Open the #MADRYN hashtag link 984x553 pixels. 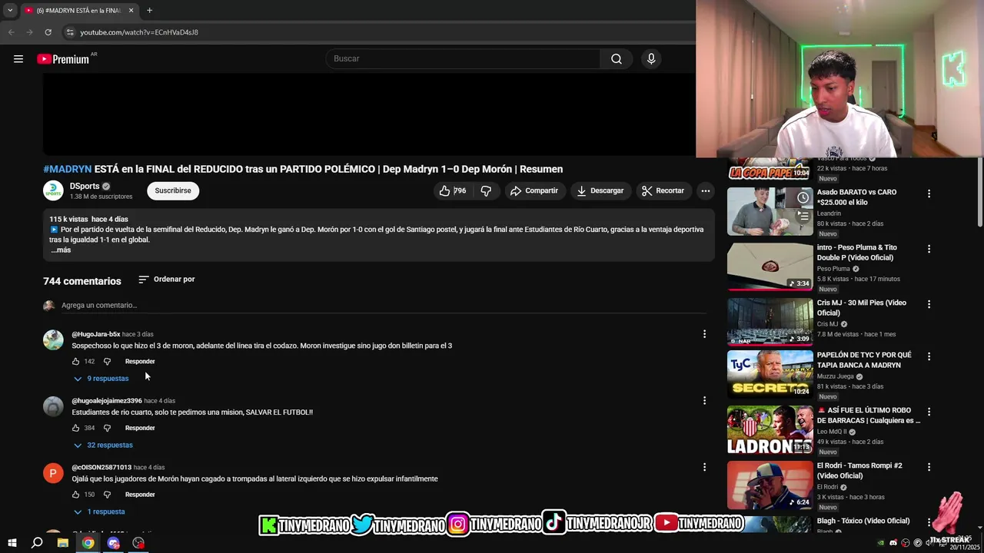coord(68,169)
